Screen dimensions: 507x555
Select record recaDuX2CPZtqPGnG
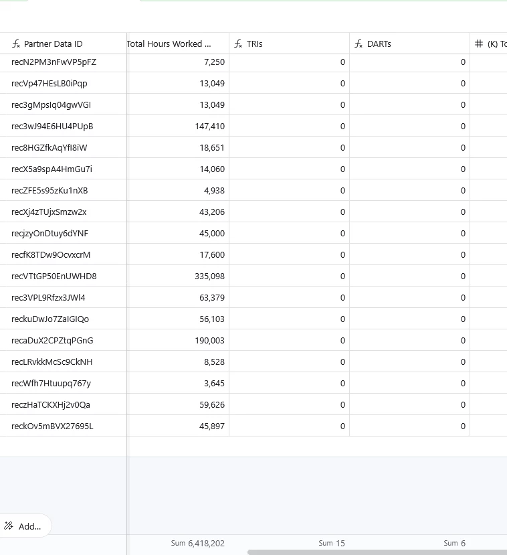[52, 341]
